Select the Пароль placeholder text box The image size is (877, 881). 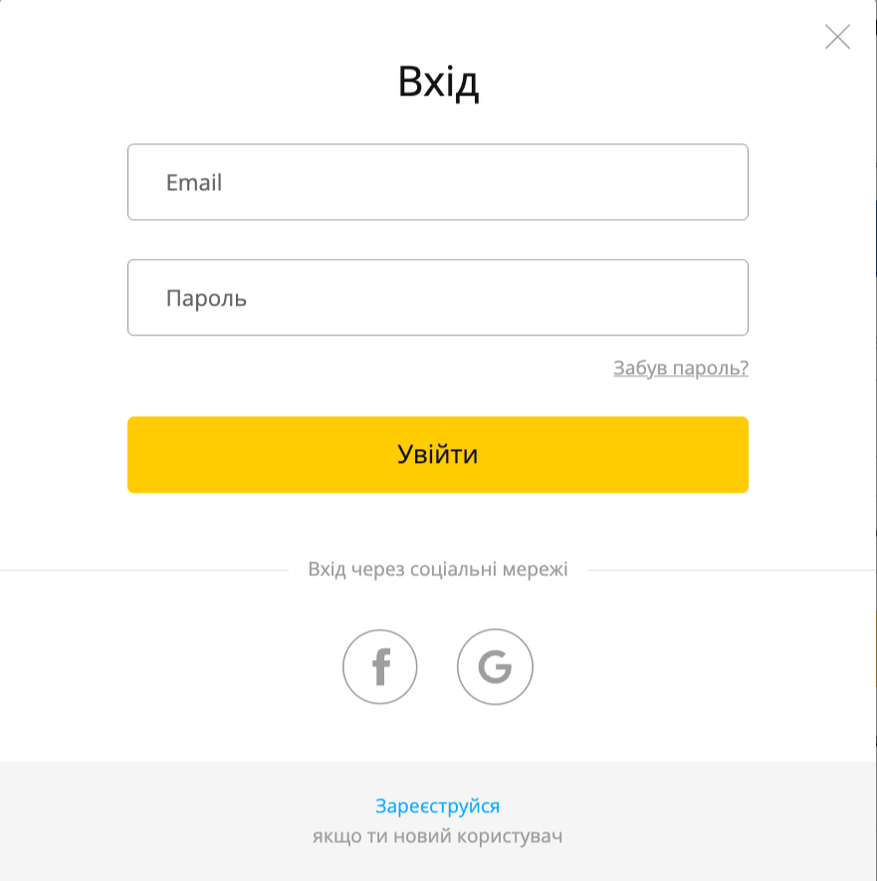207,299
